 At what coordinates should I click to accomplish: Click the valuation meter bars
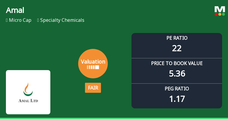93,67
